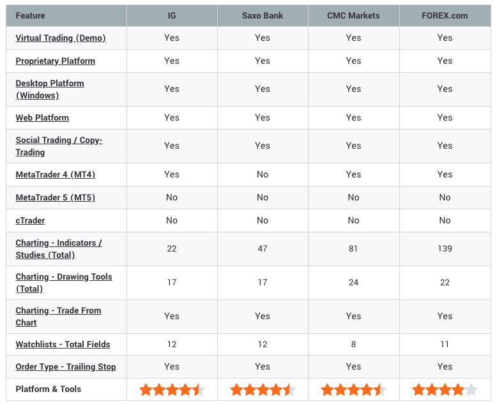
Task: Open Charting - Indicators / Studies (Total) link
Action: [x=59, y=249]
